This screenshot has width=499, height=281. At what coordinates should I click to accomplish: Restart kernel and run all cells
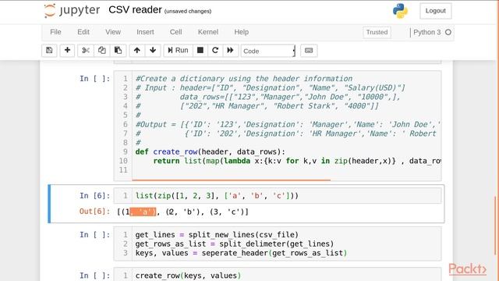230,50
